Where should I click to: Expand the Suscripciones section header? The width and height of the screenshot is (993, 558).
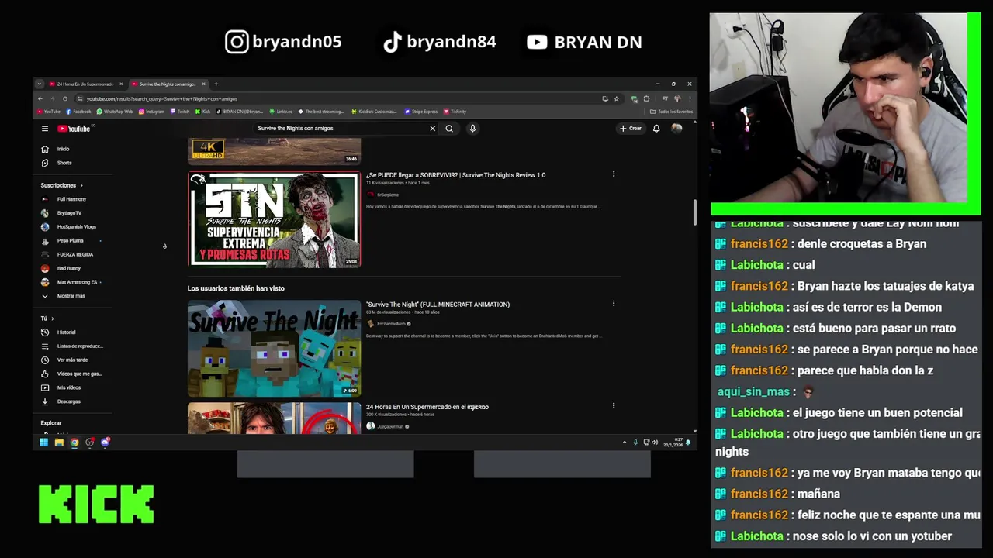(61, 185)
